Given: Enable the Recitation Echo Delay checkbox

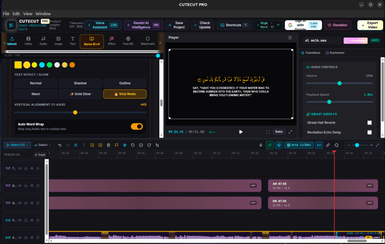Looking at the screenshot, I should pos(369,132).
